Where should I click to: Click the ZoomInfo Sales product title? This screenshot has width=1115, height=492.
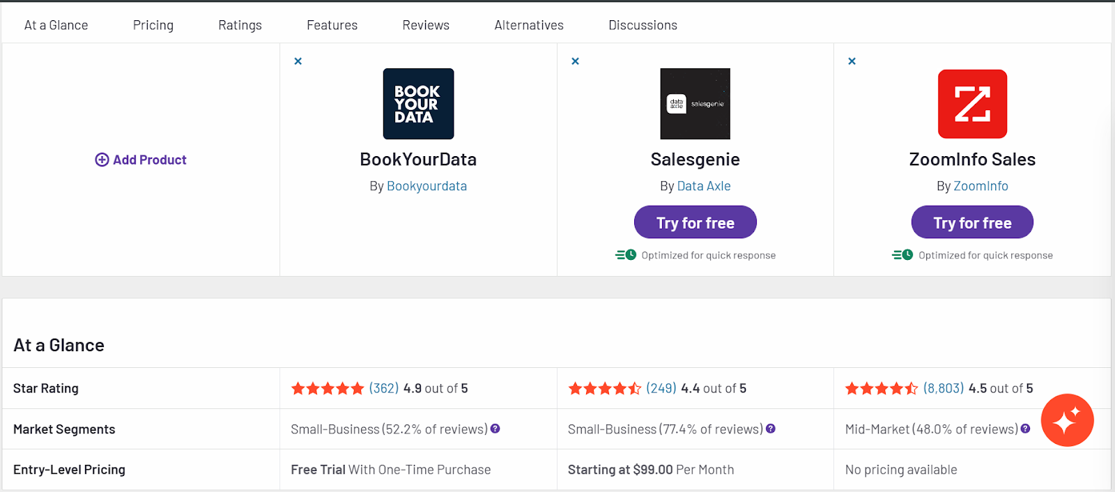[x=972, y=160]
